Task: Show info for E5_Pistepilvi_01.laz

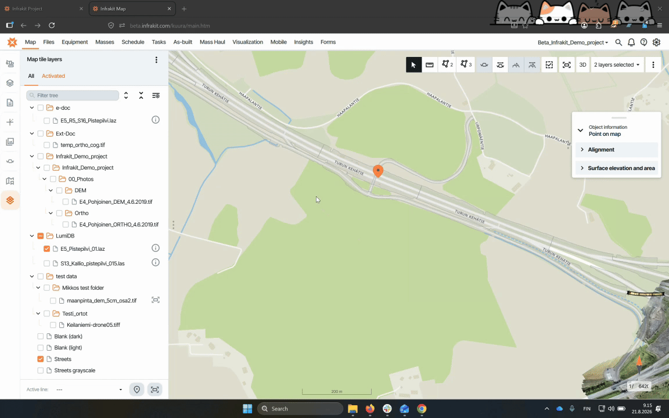Action: (x=156, y=248)
